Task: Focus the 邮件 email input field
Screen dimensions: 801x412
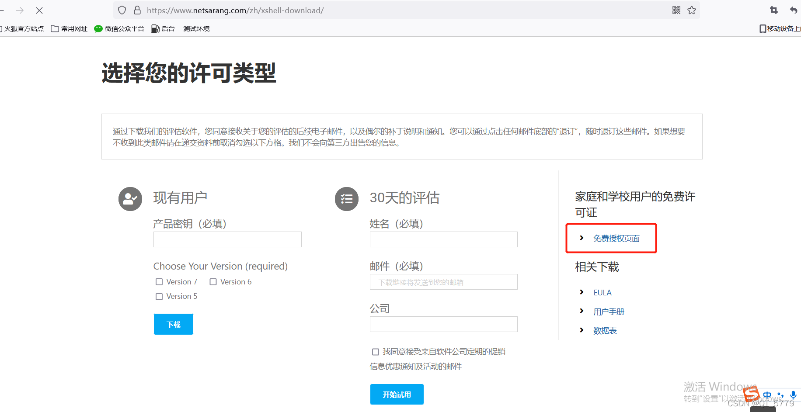Action: (x=444, y=282)
